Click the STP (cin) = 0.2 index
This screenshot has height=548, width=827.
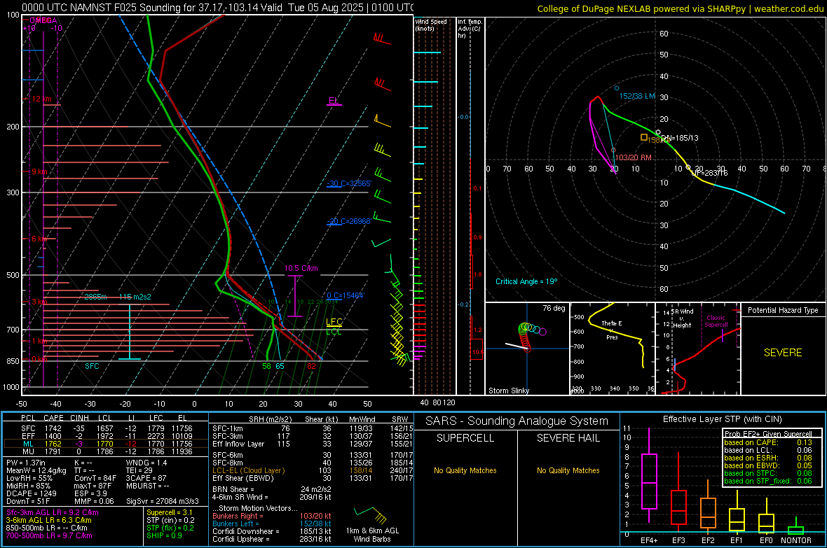click(x=170, y=520)
